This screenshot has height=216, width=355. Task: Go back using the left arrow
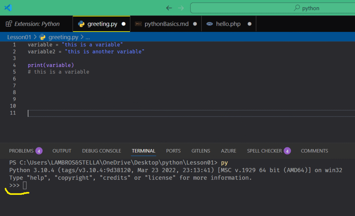(x=169, y=8)
